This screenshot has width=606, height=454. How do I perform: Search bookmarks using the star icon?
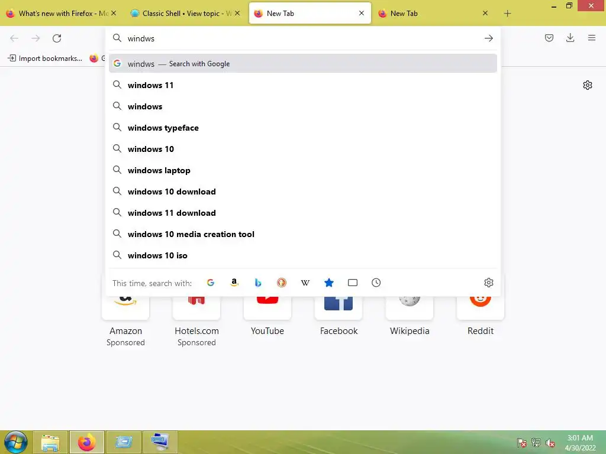pyautogui.click(x=329, y=283)
